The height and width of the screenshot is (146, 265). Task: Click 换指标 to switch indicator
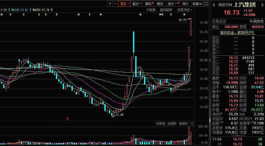coord(183,123)
